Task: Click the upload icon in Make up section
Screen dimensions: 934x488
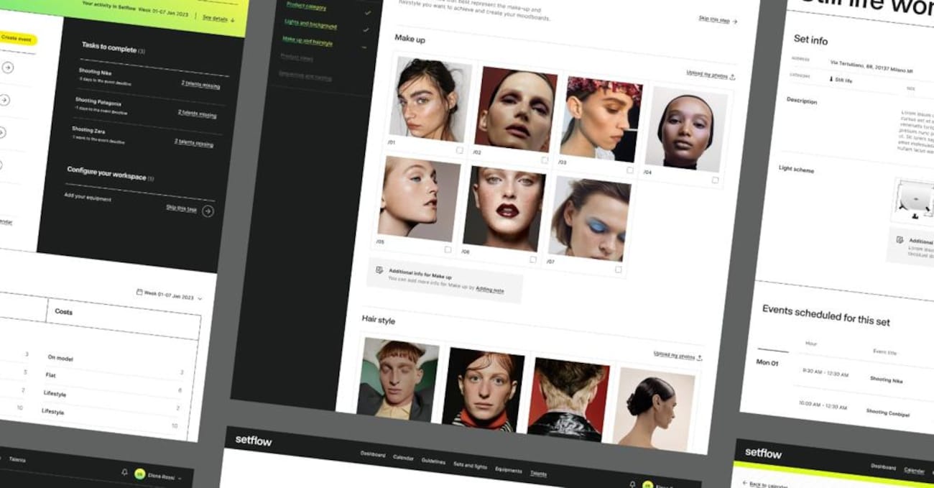Action: point(732,76)
